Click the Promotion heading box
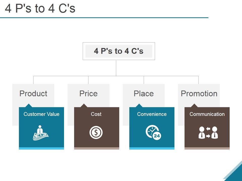Image resolution: width=242 pixels, height=181 pixels. click(x=199, y=94)
